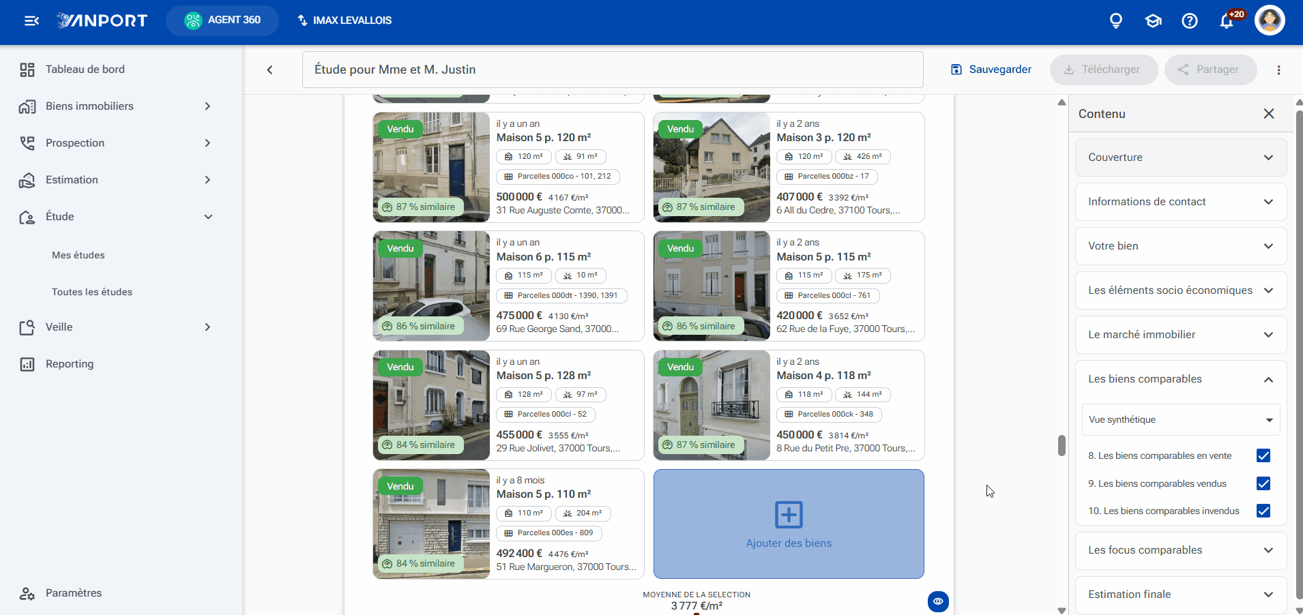
Task: Edit the study title input field
Action: tap(613, 70)
